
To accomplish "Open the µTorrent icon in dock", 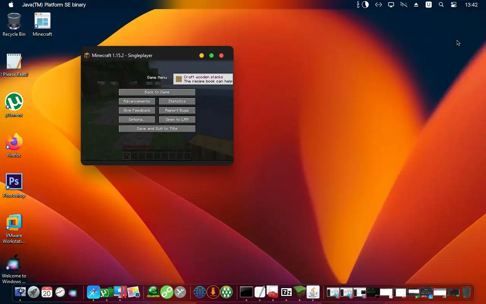I will tap(107, 292).
